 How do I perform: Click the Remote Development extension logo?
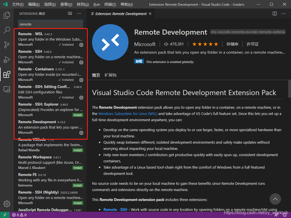[x=110, y=42]
